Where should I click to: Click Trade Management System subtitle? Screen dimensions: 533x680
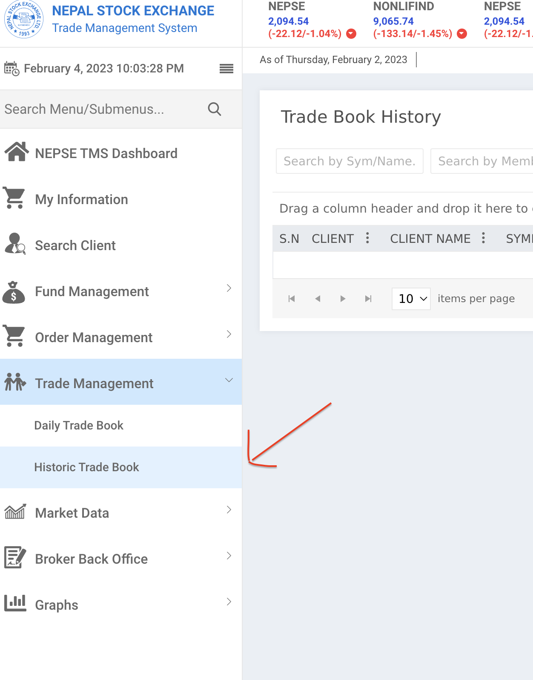point(125,28)
